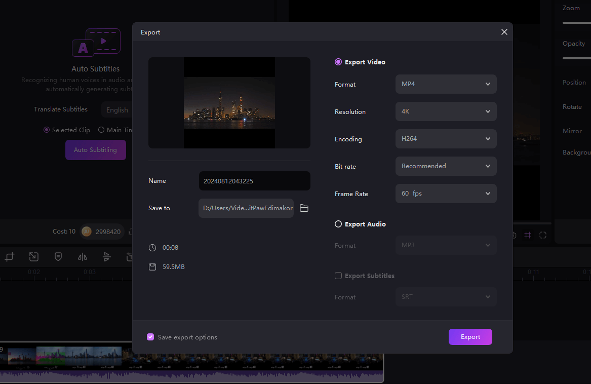Click the marker icon in timeline toolbar

tap(58, 257)
